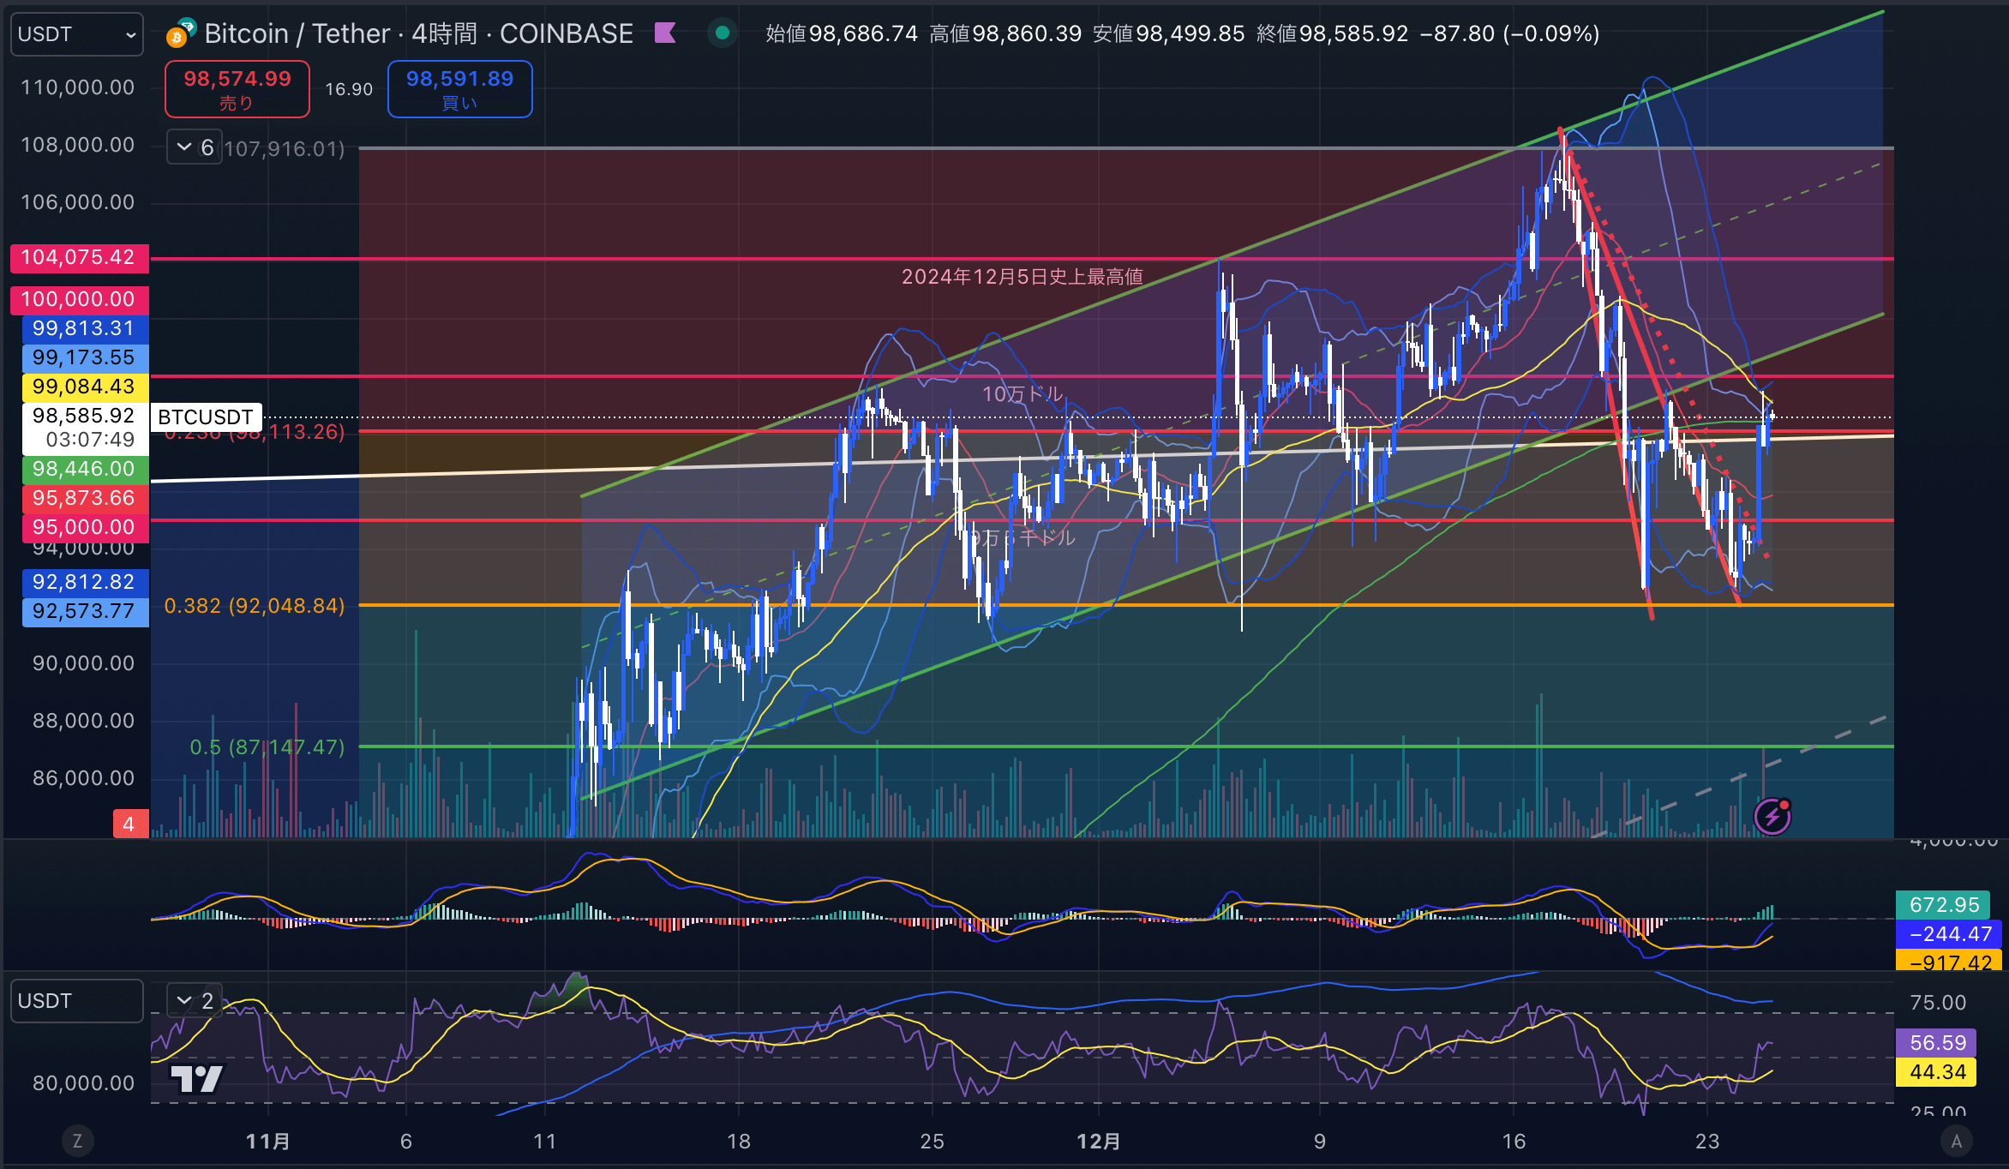Viewport: 2009px width, 1169px height.
Task: Click the 99,813.31 blue price label
Action: tap(84, 328)
